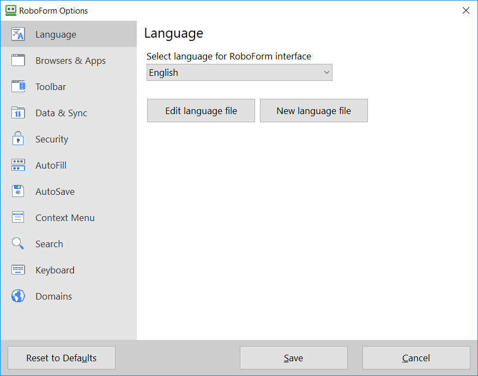
Task: Open the interface language dropdown showing English
Action: click(239, 73)
